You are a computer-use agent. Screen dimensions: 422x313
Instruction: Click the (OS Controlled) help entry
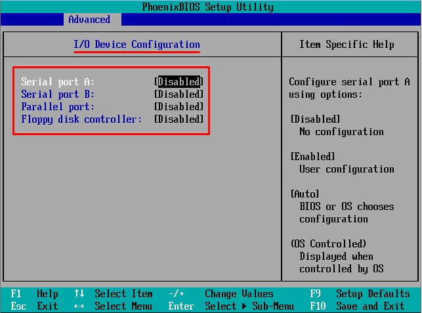coord(328,244)
